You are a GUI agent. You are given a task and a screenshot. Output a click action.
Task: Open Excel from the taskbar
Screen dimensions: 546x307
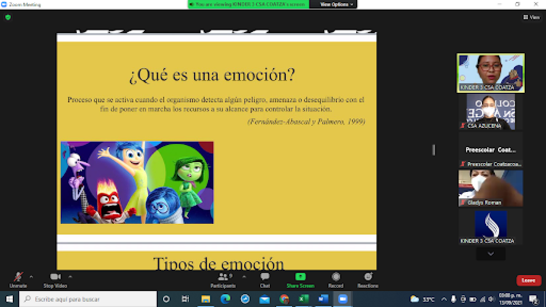pyautogui.click(x=304, y=299)
